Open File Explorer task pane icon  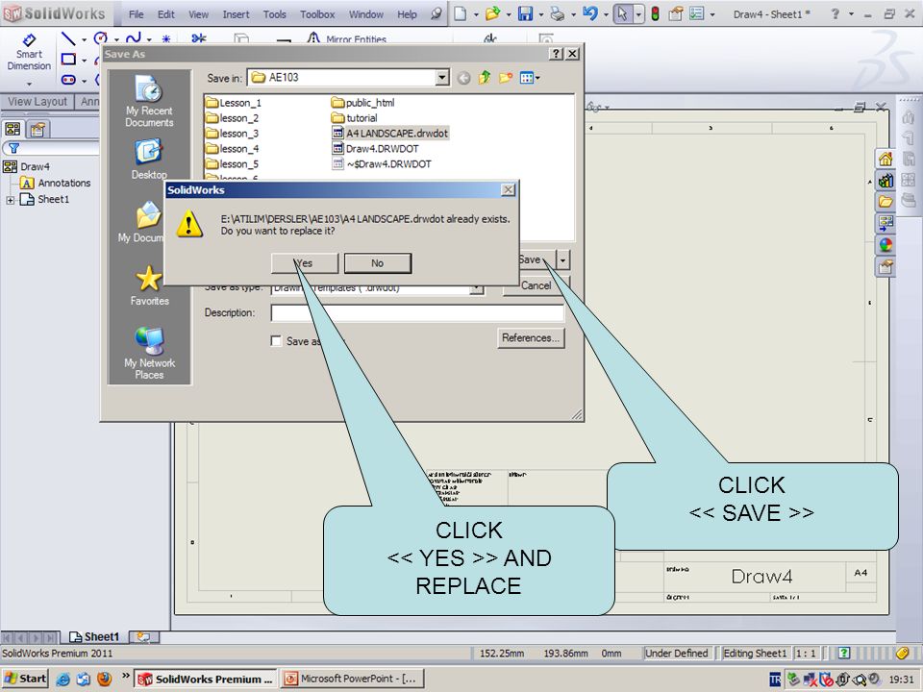(x=886, y=202)
